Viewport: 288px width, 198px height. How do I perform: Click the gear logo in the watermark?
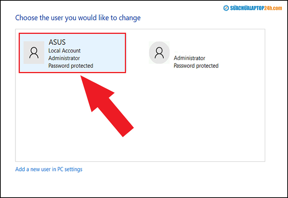(226, 8)
